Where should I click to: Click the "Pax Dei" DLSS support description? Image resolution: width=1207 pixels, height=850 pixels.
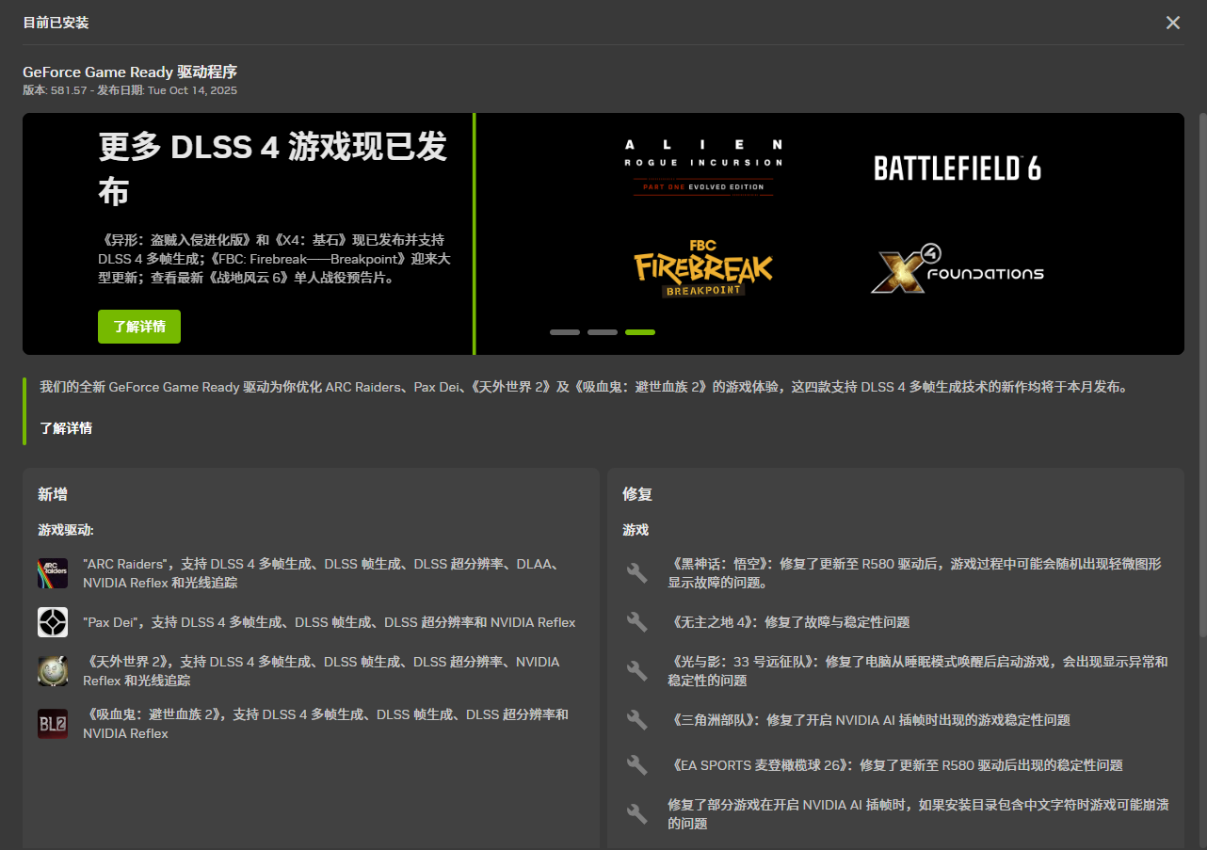pyautogui.click(x=330, y=622)
